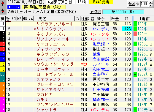Select horse ヤマカツエース
The width and height of the screenshot is (154, 112).
(51, 44)
